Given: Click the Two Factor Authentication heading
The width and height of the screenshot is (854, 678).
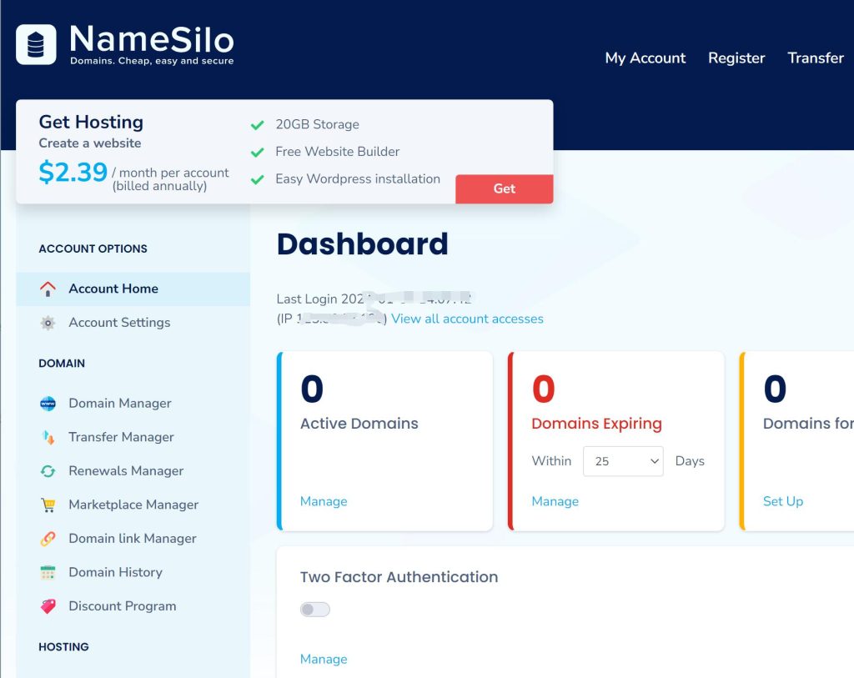Looking at the screenshot, I should tap(399, 577).
